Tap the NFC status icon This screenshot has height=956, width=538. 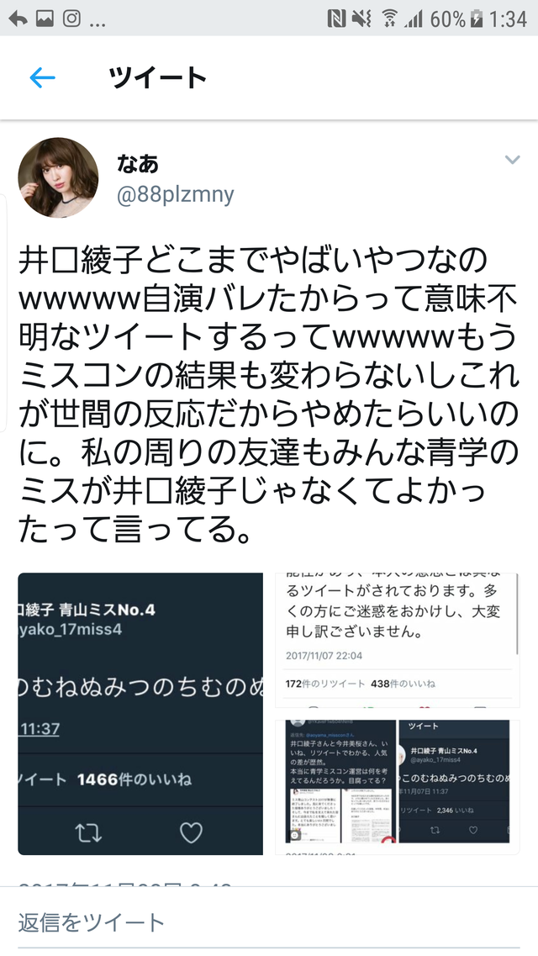(335, 18)
